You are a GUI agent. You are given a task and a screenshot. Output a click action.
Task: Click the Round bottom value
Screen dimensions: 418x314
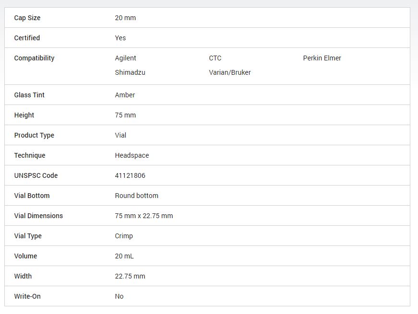(x=136, y=196)
